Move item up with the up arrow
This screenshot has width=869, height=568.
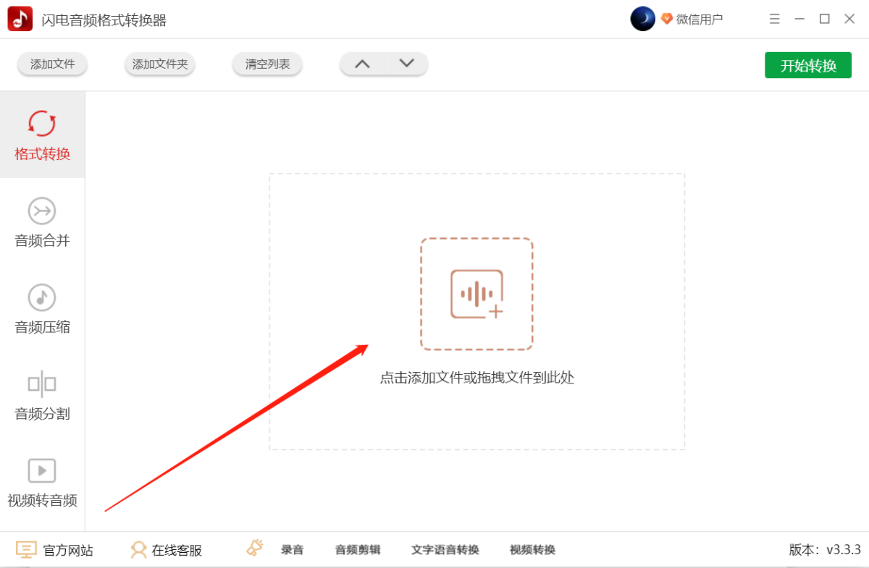[362, 64]
